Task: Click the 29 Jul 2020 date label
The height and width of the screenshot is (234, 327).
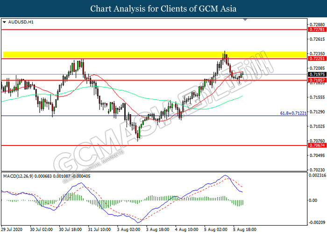Action: (x=12, y=229)
